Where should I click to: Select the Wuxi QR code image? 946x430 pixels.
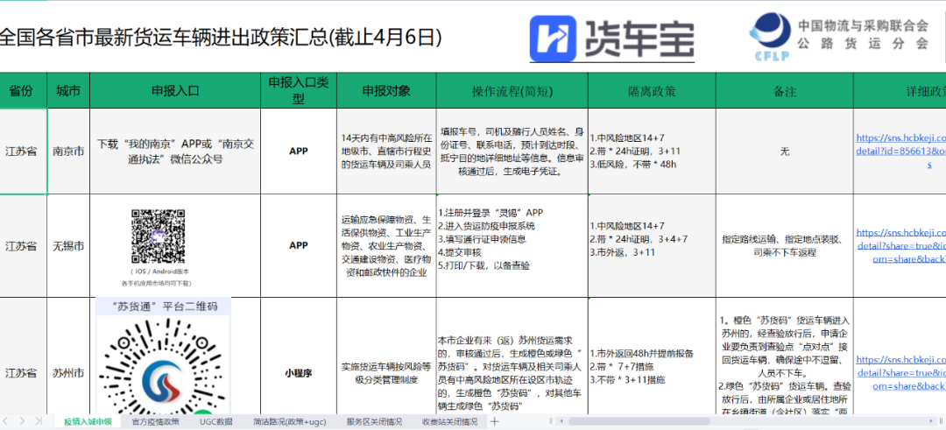159,235
